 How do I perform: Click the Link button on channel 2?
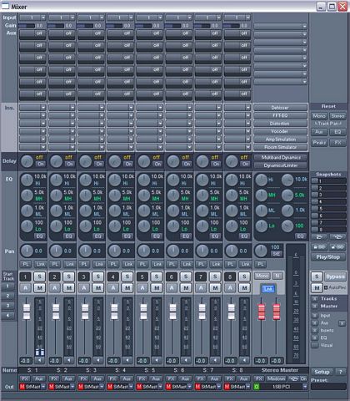pyautogui.click(x=70, y=264)
